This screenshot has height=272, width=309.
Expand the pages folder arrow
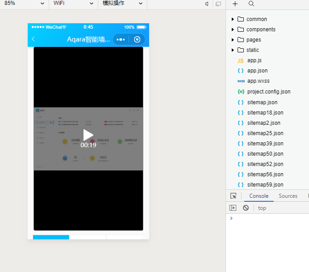233,40
